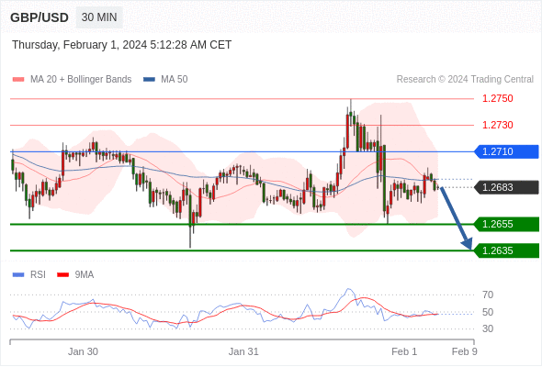The width and height of the screenshot is (542, 367).
Task: Click the 9MA legend label
Action: [x=85, y=275]
